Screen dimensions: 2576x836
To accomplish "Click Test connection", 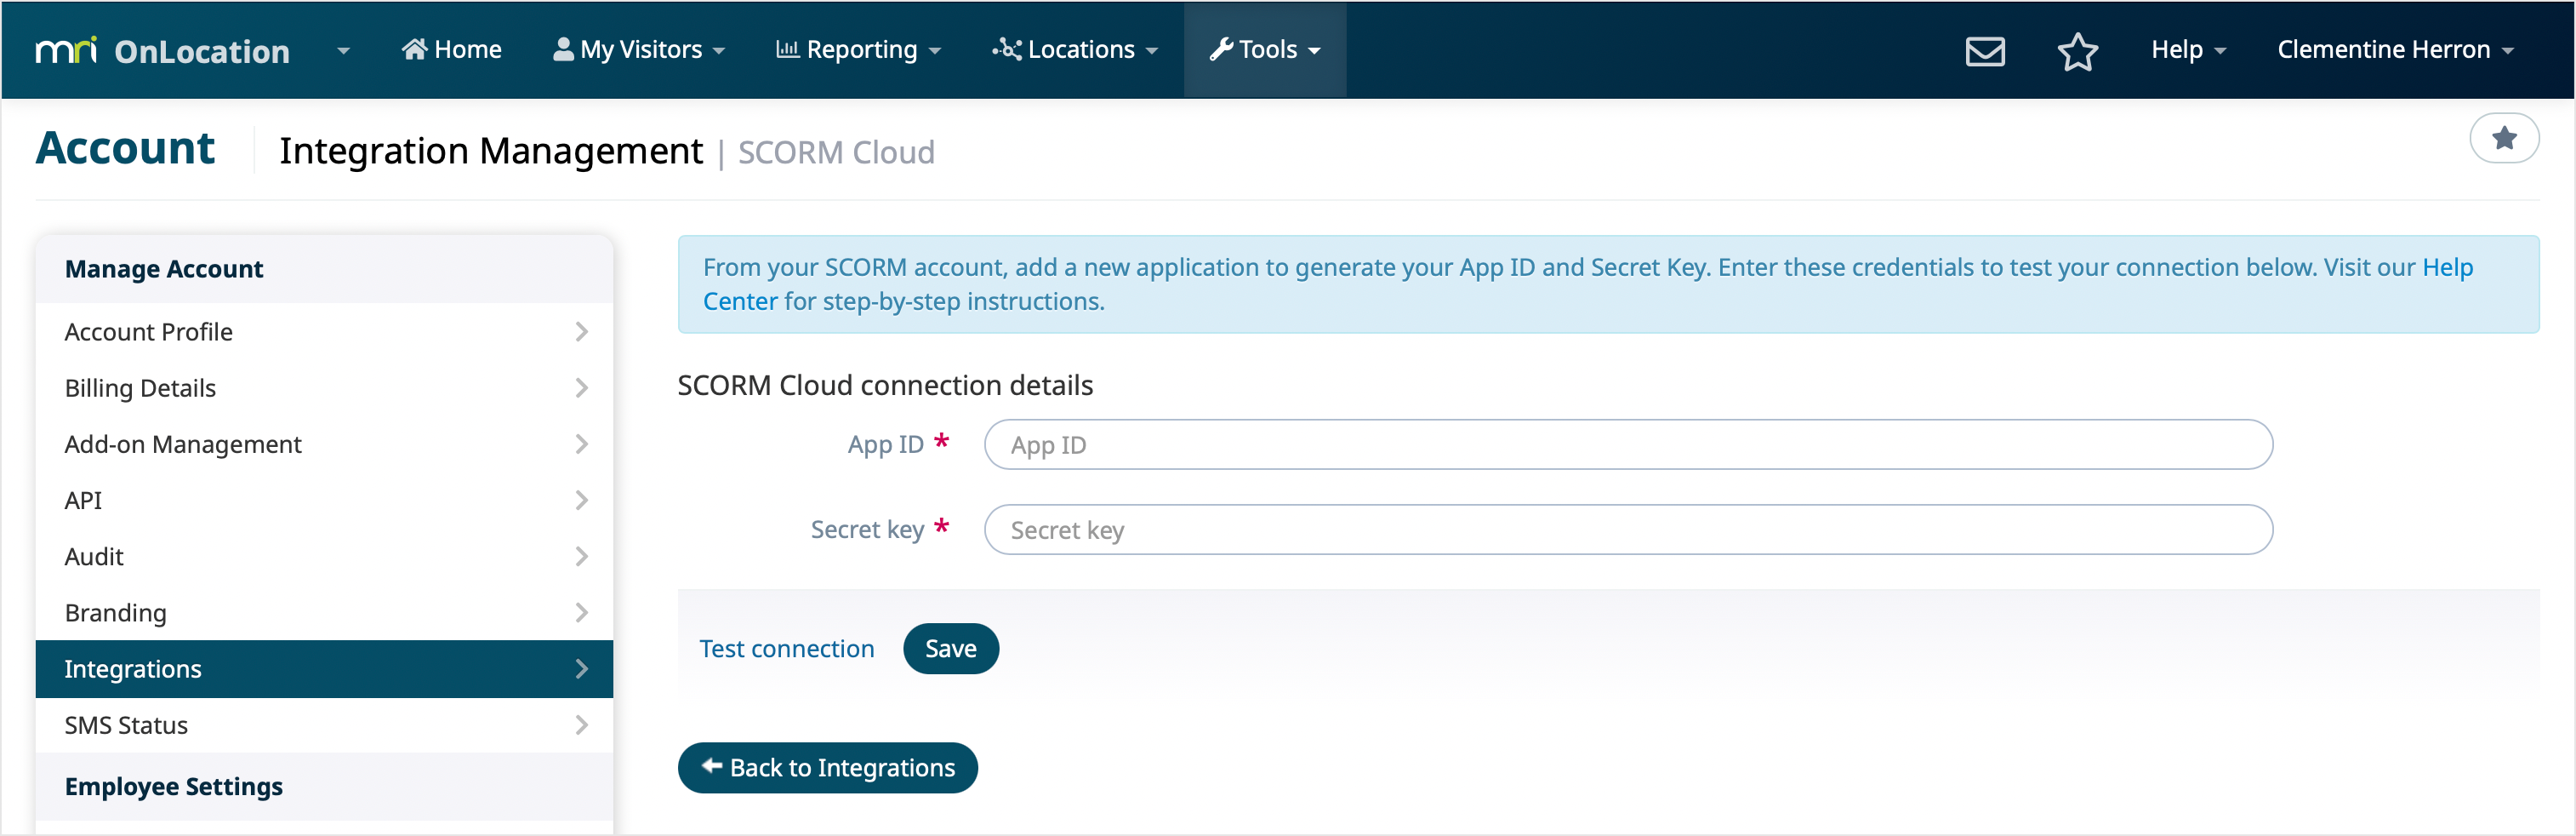I will [x=787, y=648].
